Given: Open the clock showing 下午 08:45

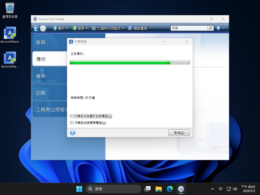Looking at the screenshot, I should 248,189.
